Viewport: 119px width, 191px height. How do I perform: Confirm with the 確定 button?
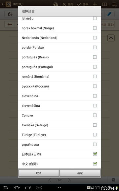pos(80,173)
